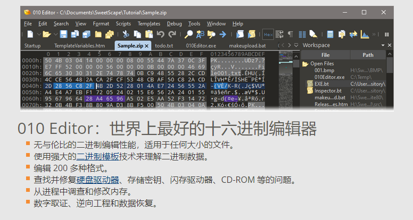Open the Search menu
413x220 pixels.
tap(61, 24)
